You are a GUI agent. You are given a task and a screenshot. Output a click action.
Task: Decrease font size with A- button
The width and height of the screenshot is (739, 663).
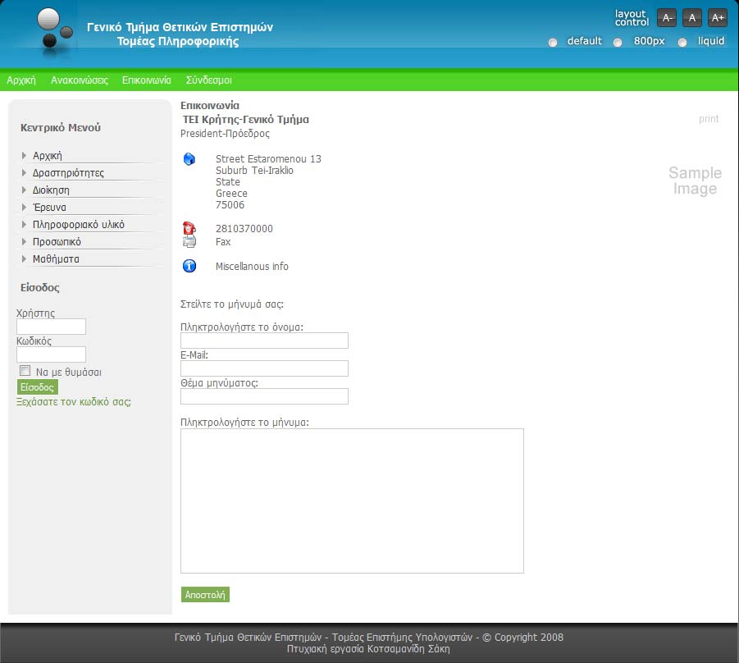pos(667,18)
